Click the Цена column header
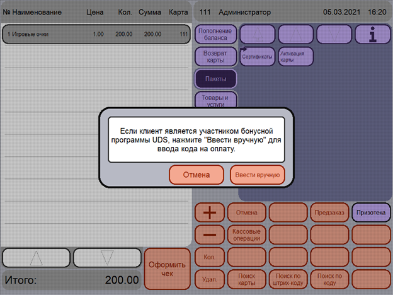The image size is (393, 295). (95, 12)
